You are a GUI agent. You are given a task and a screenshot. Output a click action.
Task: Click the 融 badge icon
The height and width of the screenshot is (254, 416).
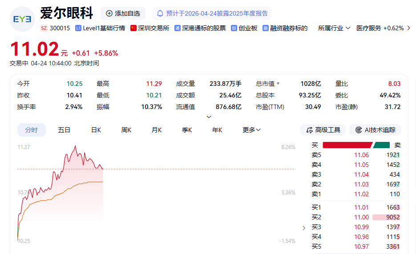point(265,28)
